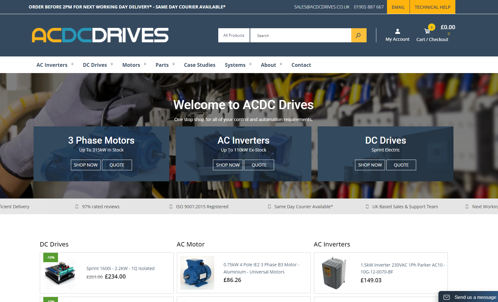Click the sales email address link

322,7
